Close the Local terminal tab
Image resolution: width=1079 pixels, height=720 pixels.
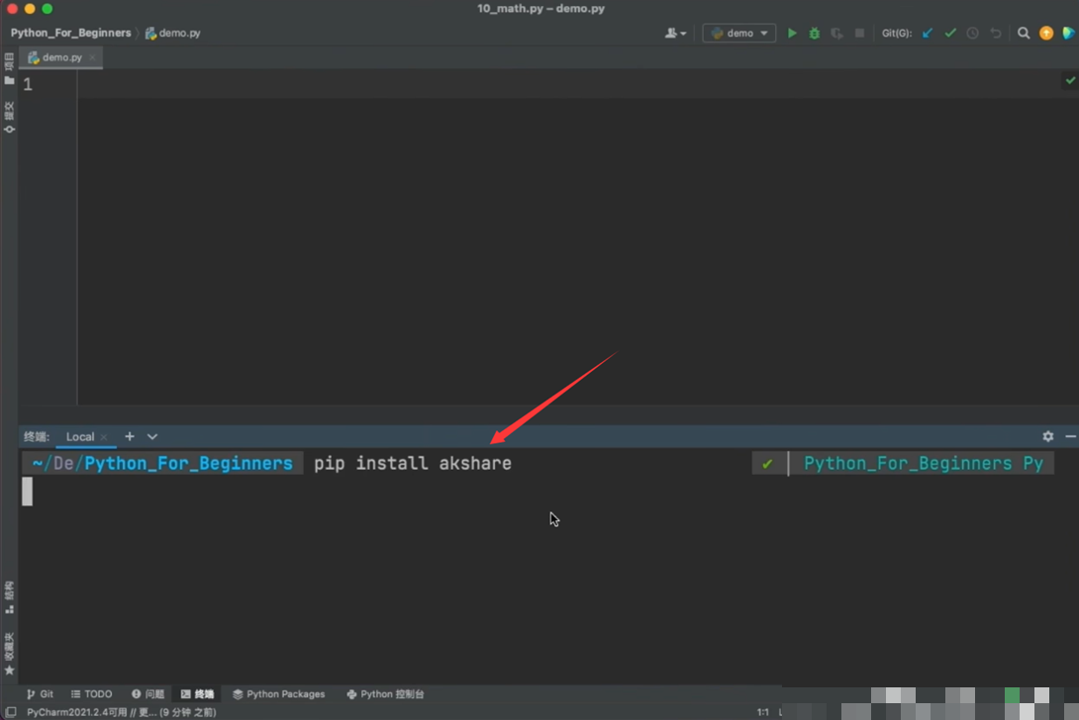coord(104,437)
